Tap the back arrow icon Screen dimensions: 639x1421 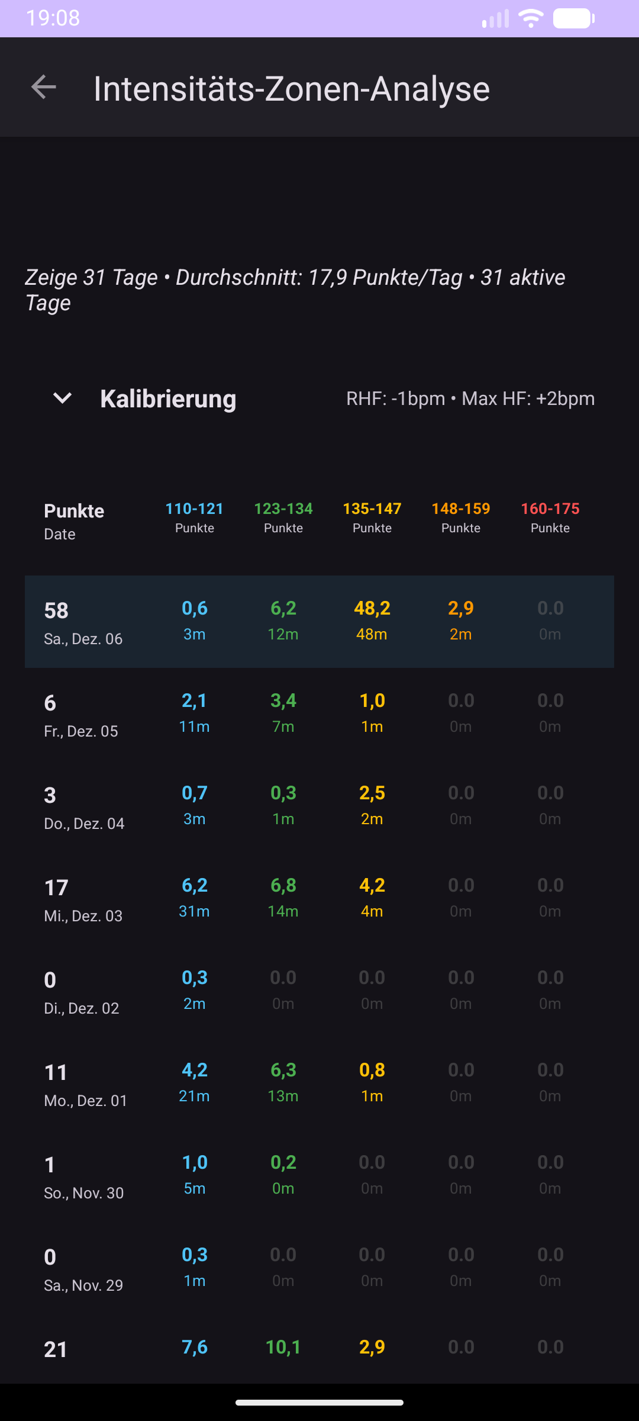(x=44, y=87)
